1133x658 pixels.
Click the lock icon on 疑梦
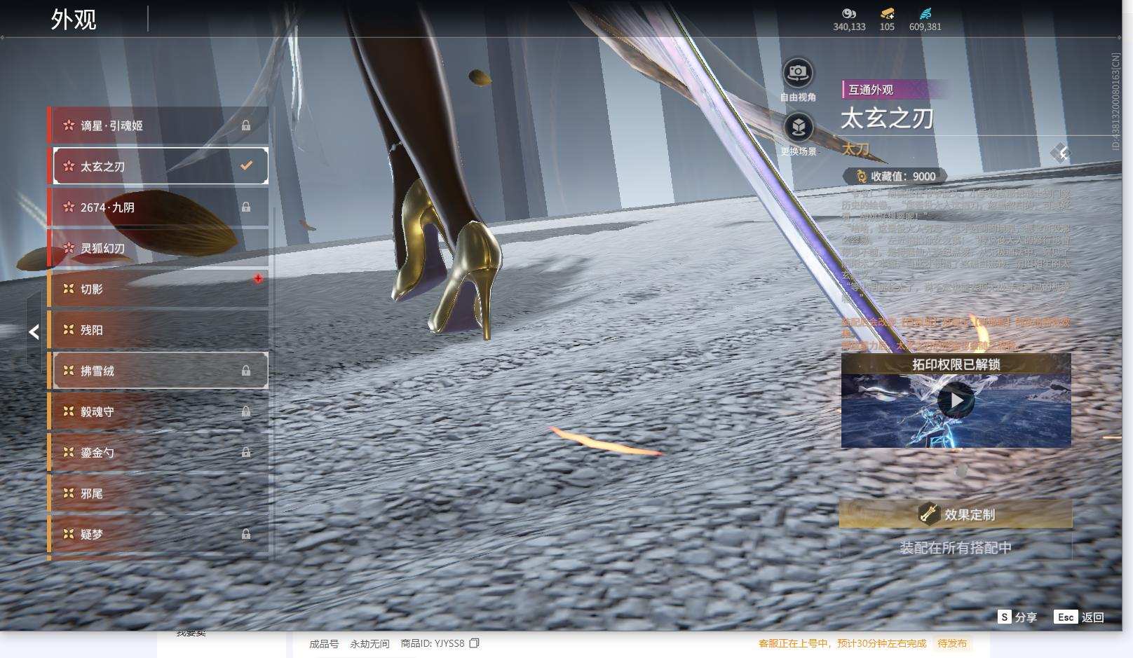pyautogui.click(x=246, y=534)
